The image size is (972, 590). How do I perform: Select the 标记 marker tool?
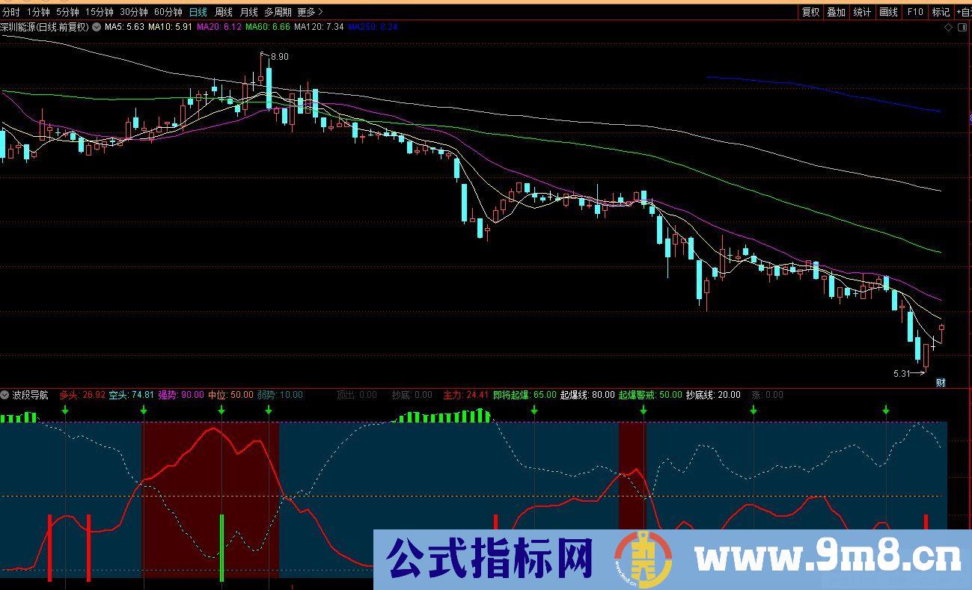pyautogui.click(x=940, y=12)
